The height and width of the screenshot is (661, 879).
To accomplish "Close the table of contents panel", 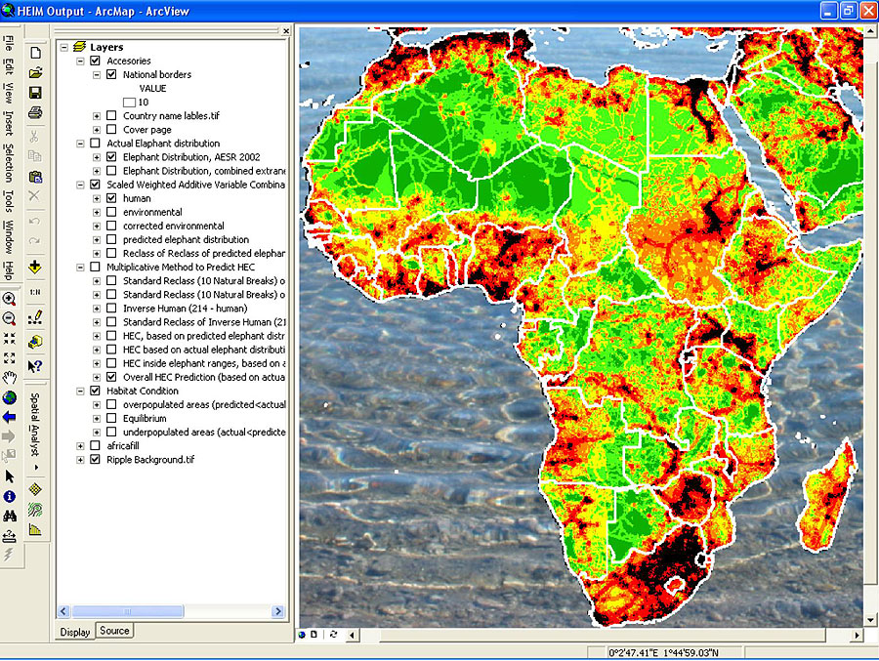I will (286, 31).
